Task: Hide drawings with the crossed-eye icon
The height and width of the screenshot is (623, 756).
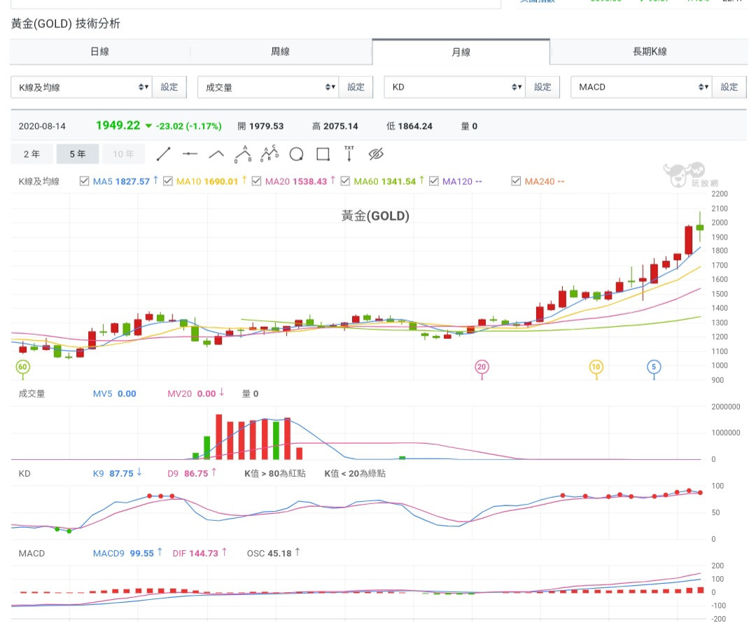Action: click(x=377, y=154)
